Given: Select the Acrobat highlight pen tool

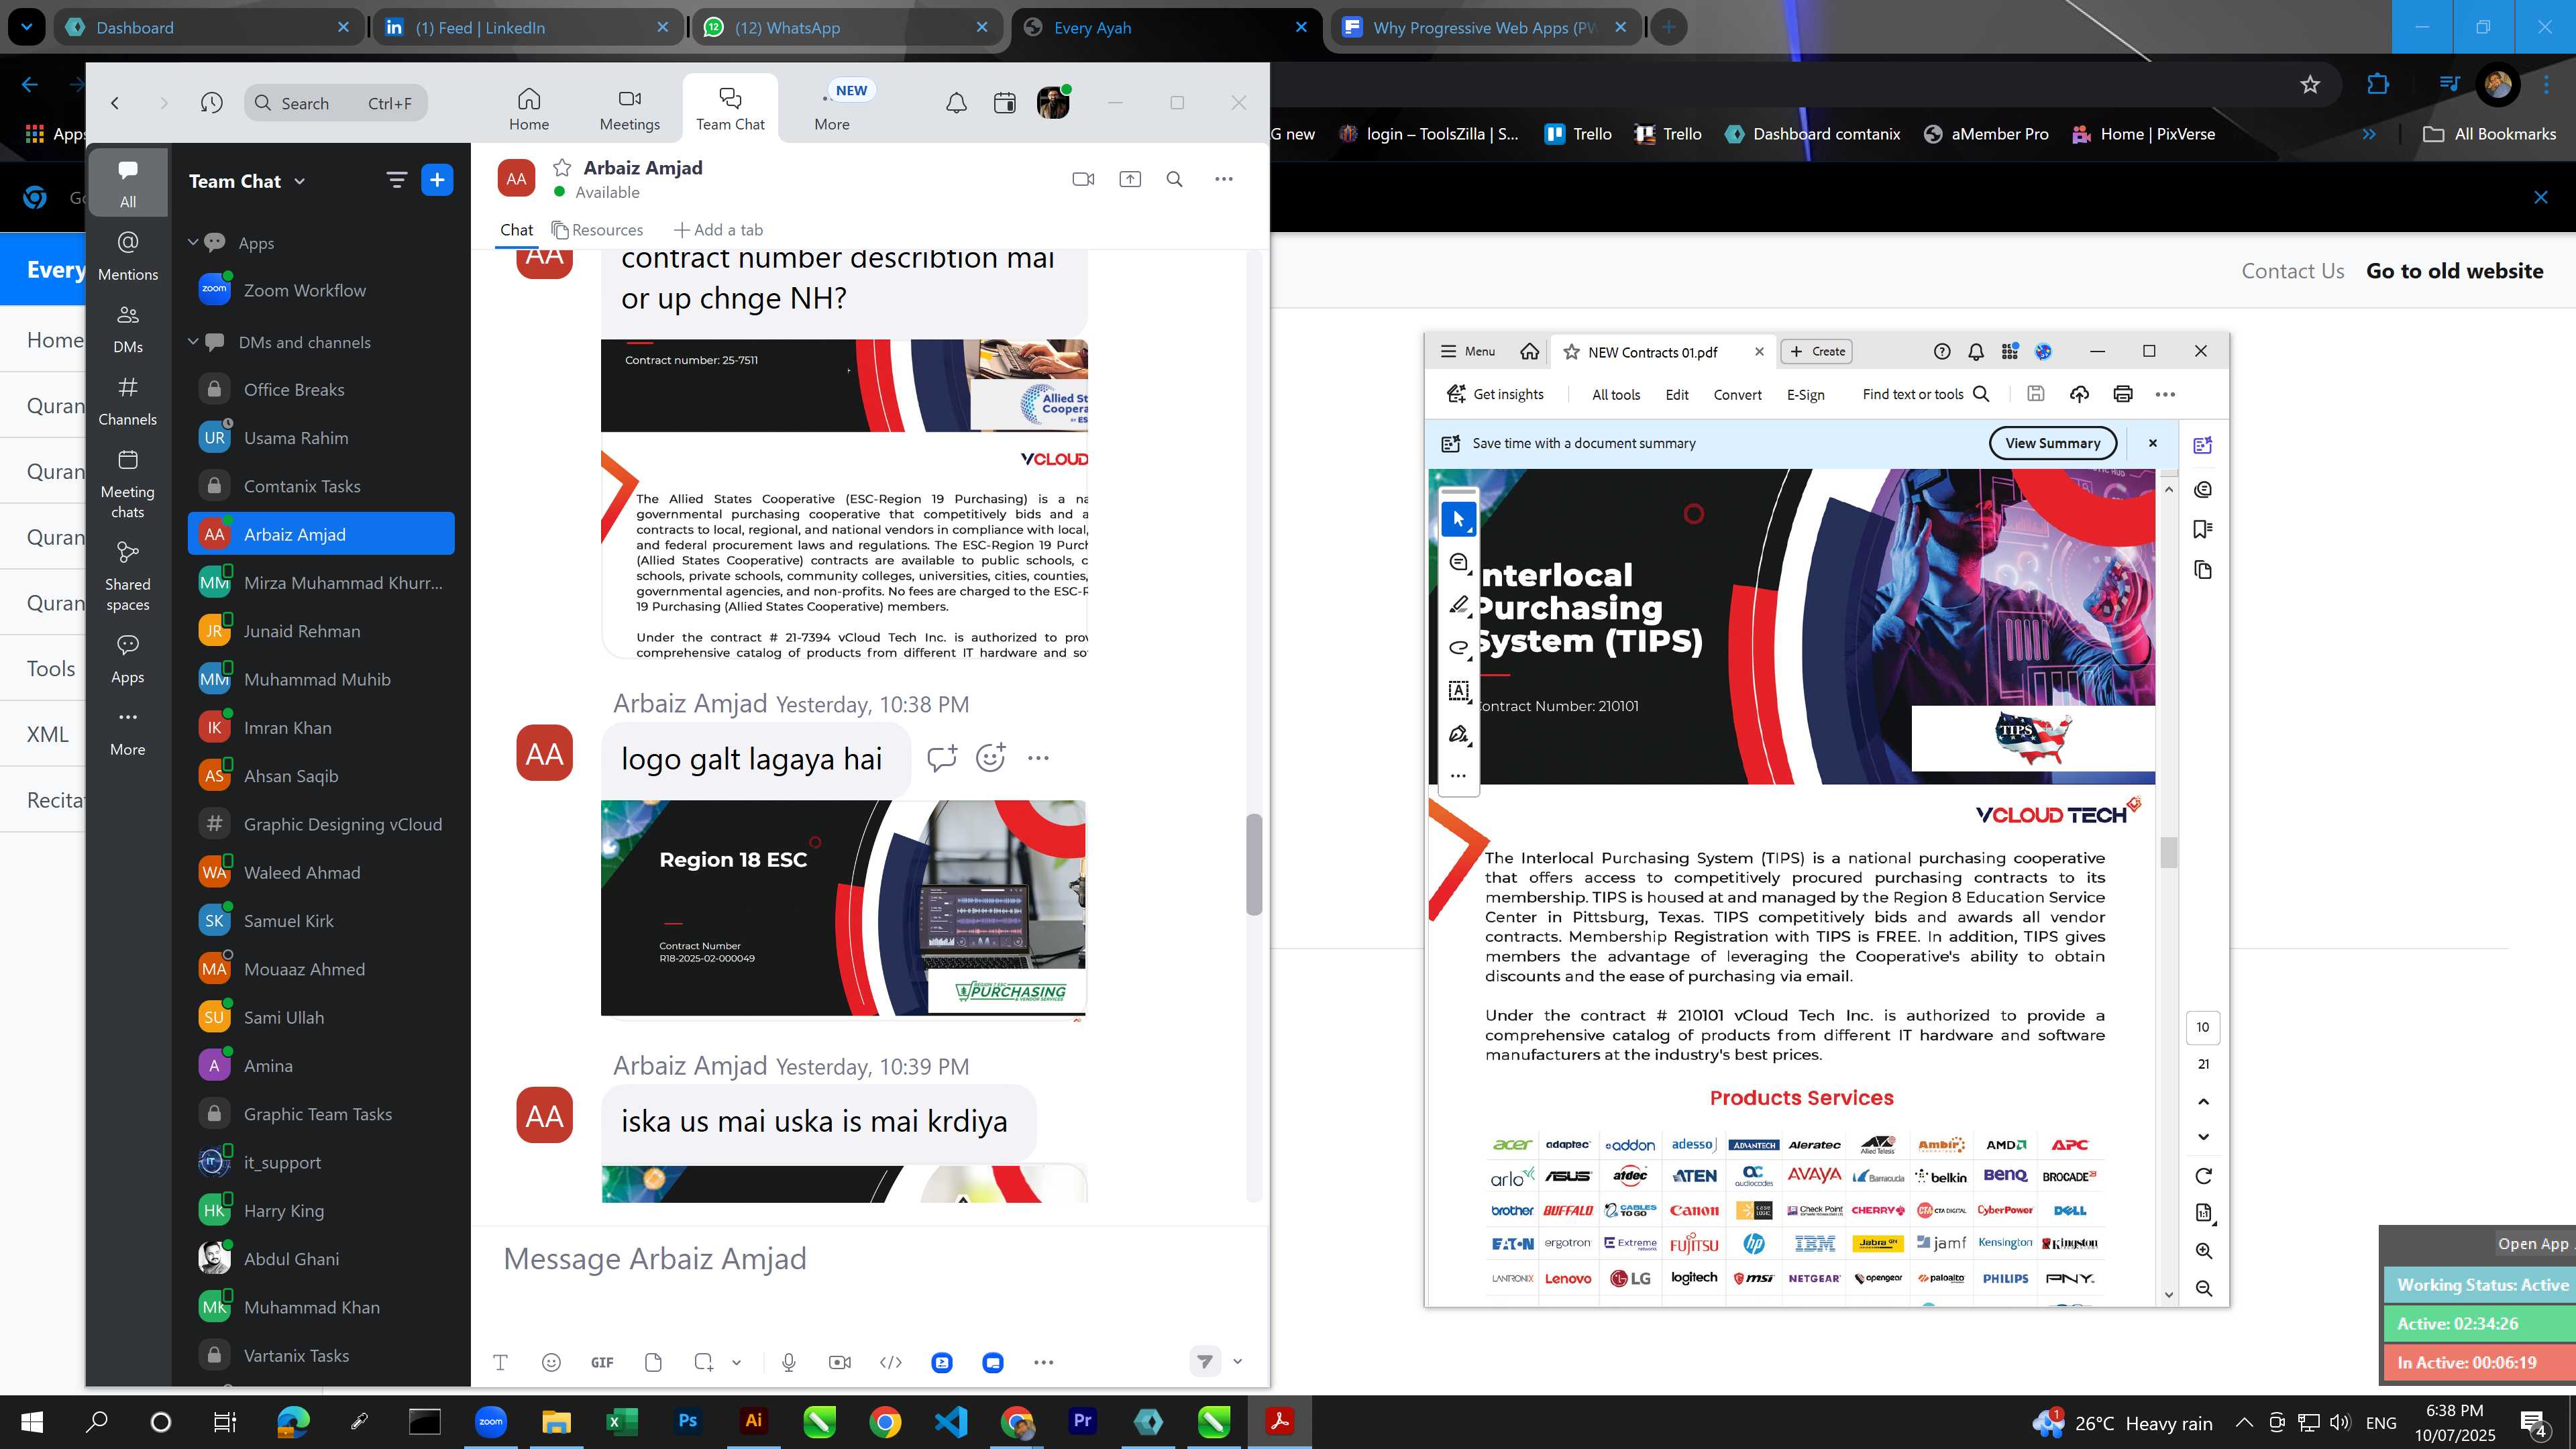Looking at the screenshot, I should click(1458, 605).
